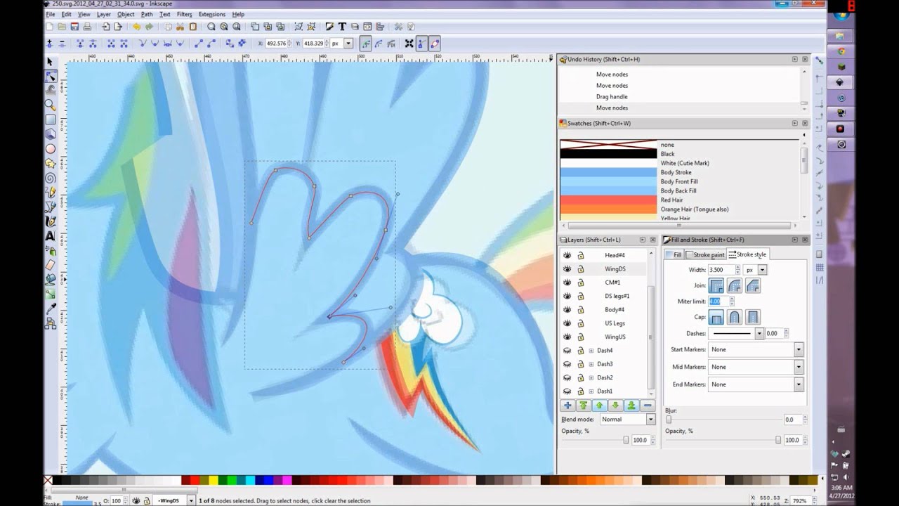
Task: Expand the Dash4 layer group
Action: point(591,350)
